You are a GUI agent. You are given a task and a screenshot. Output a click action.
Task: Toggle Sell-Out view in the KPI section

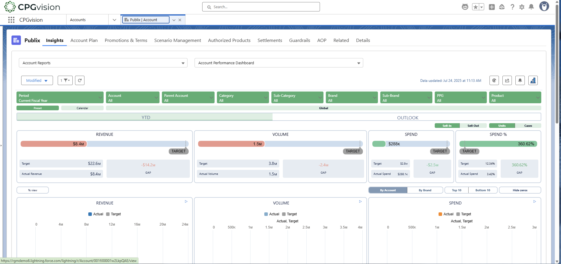coord(473,126)
